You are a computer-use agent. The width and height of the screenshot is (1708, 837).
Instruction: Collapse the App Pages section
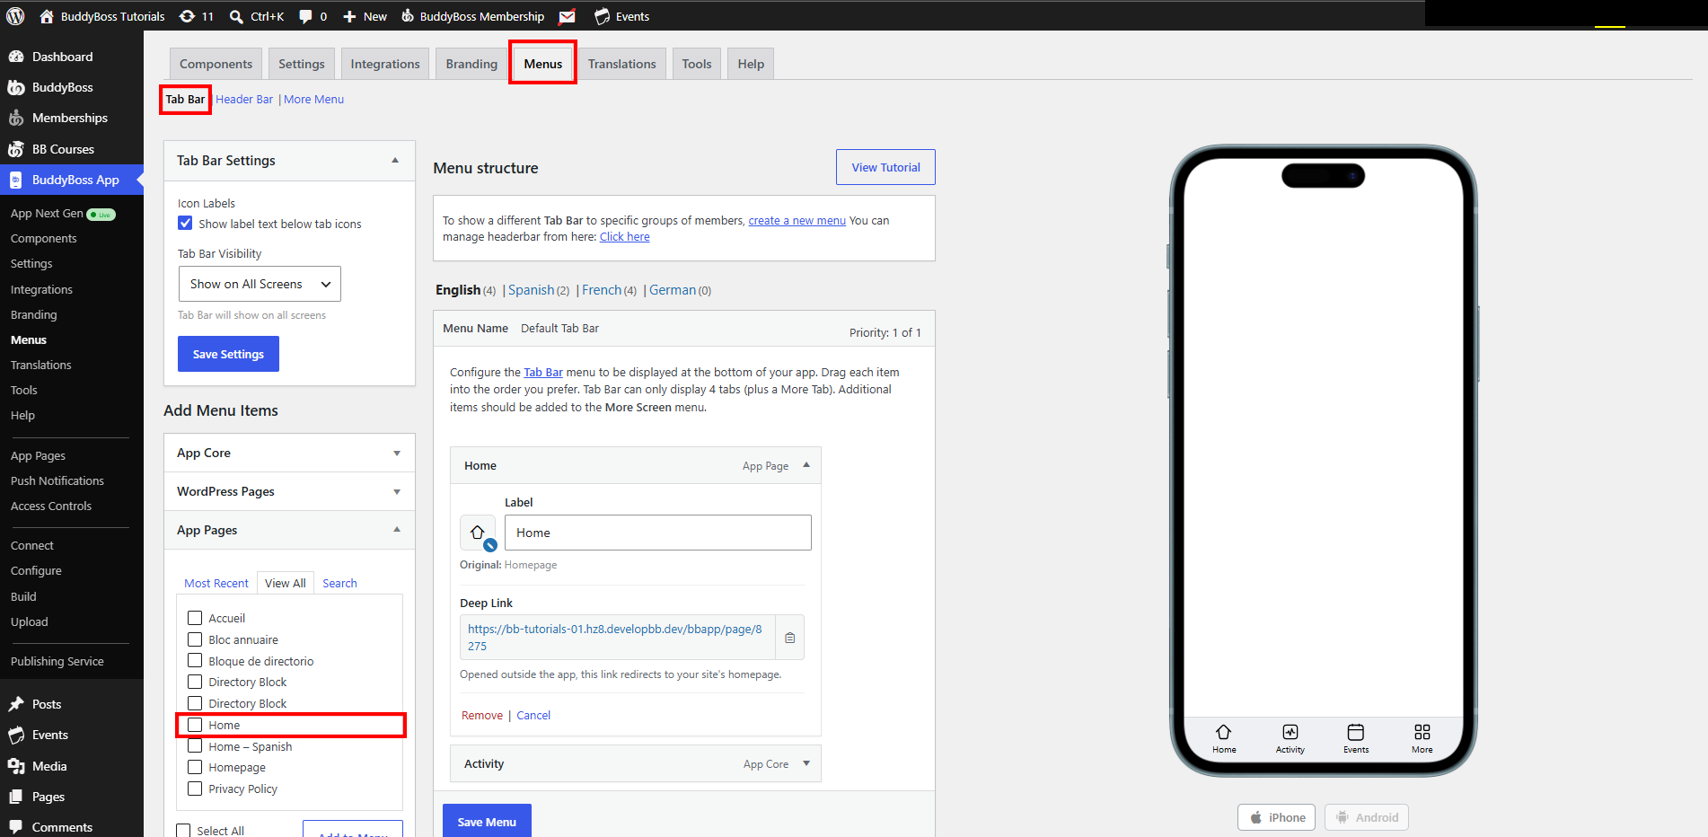pos(289,530)
